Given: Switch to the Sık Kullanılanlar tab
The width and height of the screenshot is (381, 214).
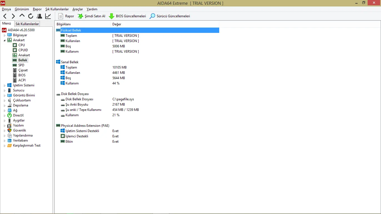Looking at the screenshot, I should pyautogui.click(x=27, y=24).
